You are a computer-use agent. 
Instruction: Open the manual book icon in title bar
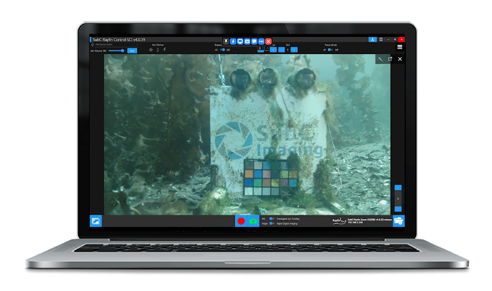(x=381, y=39)
